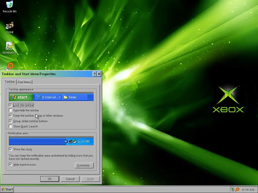The image size is (258, 193).
Task: Confirm with the OK button
Action: click(x=50, y=179)
